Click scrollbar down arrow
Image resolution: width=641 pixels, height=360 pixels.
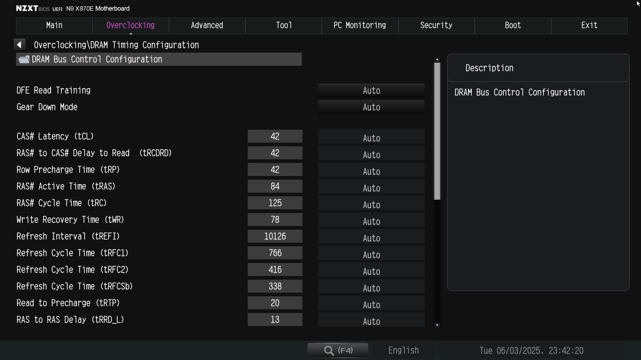[437, 325]
